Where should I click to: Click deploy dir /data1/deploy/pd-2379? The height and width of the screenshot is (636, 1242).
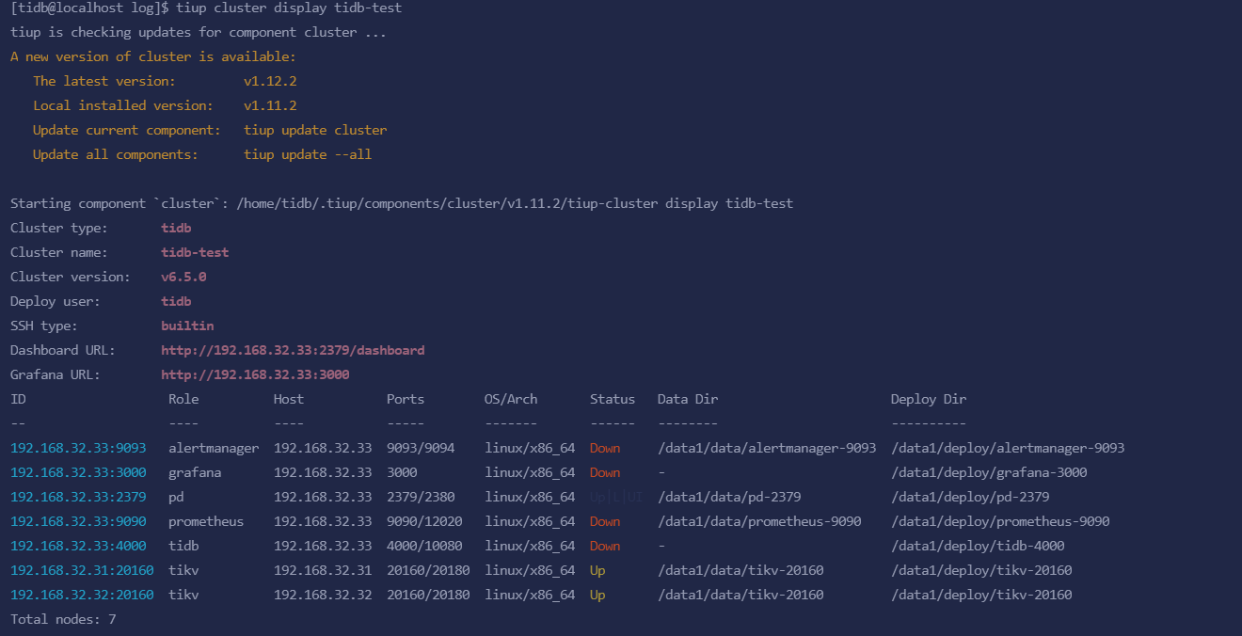coord(970,497)
